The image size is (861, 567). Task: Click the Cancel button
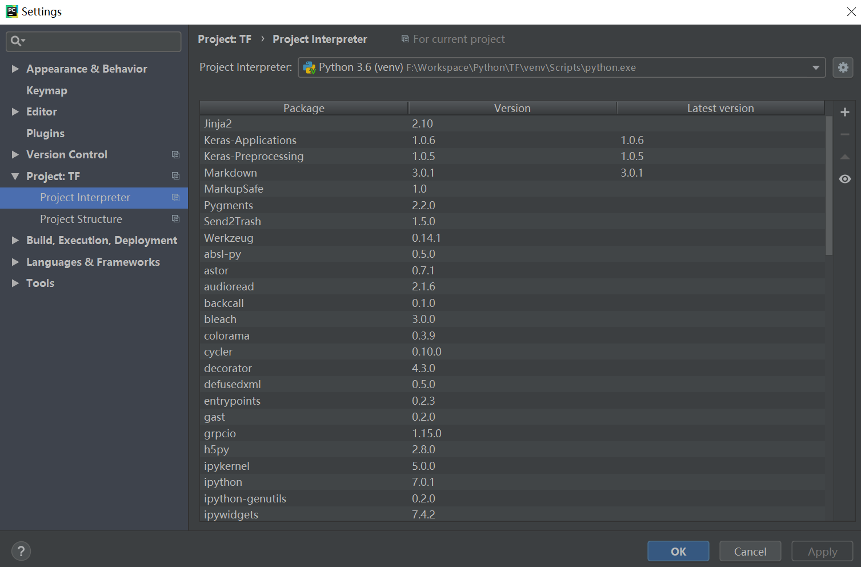pyautogui.click(x=750, y=551)
